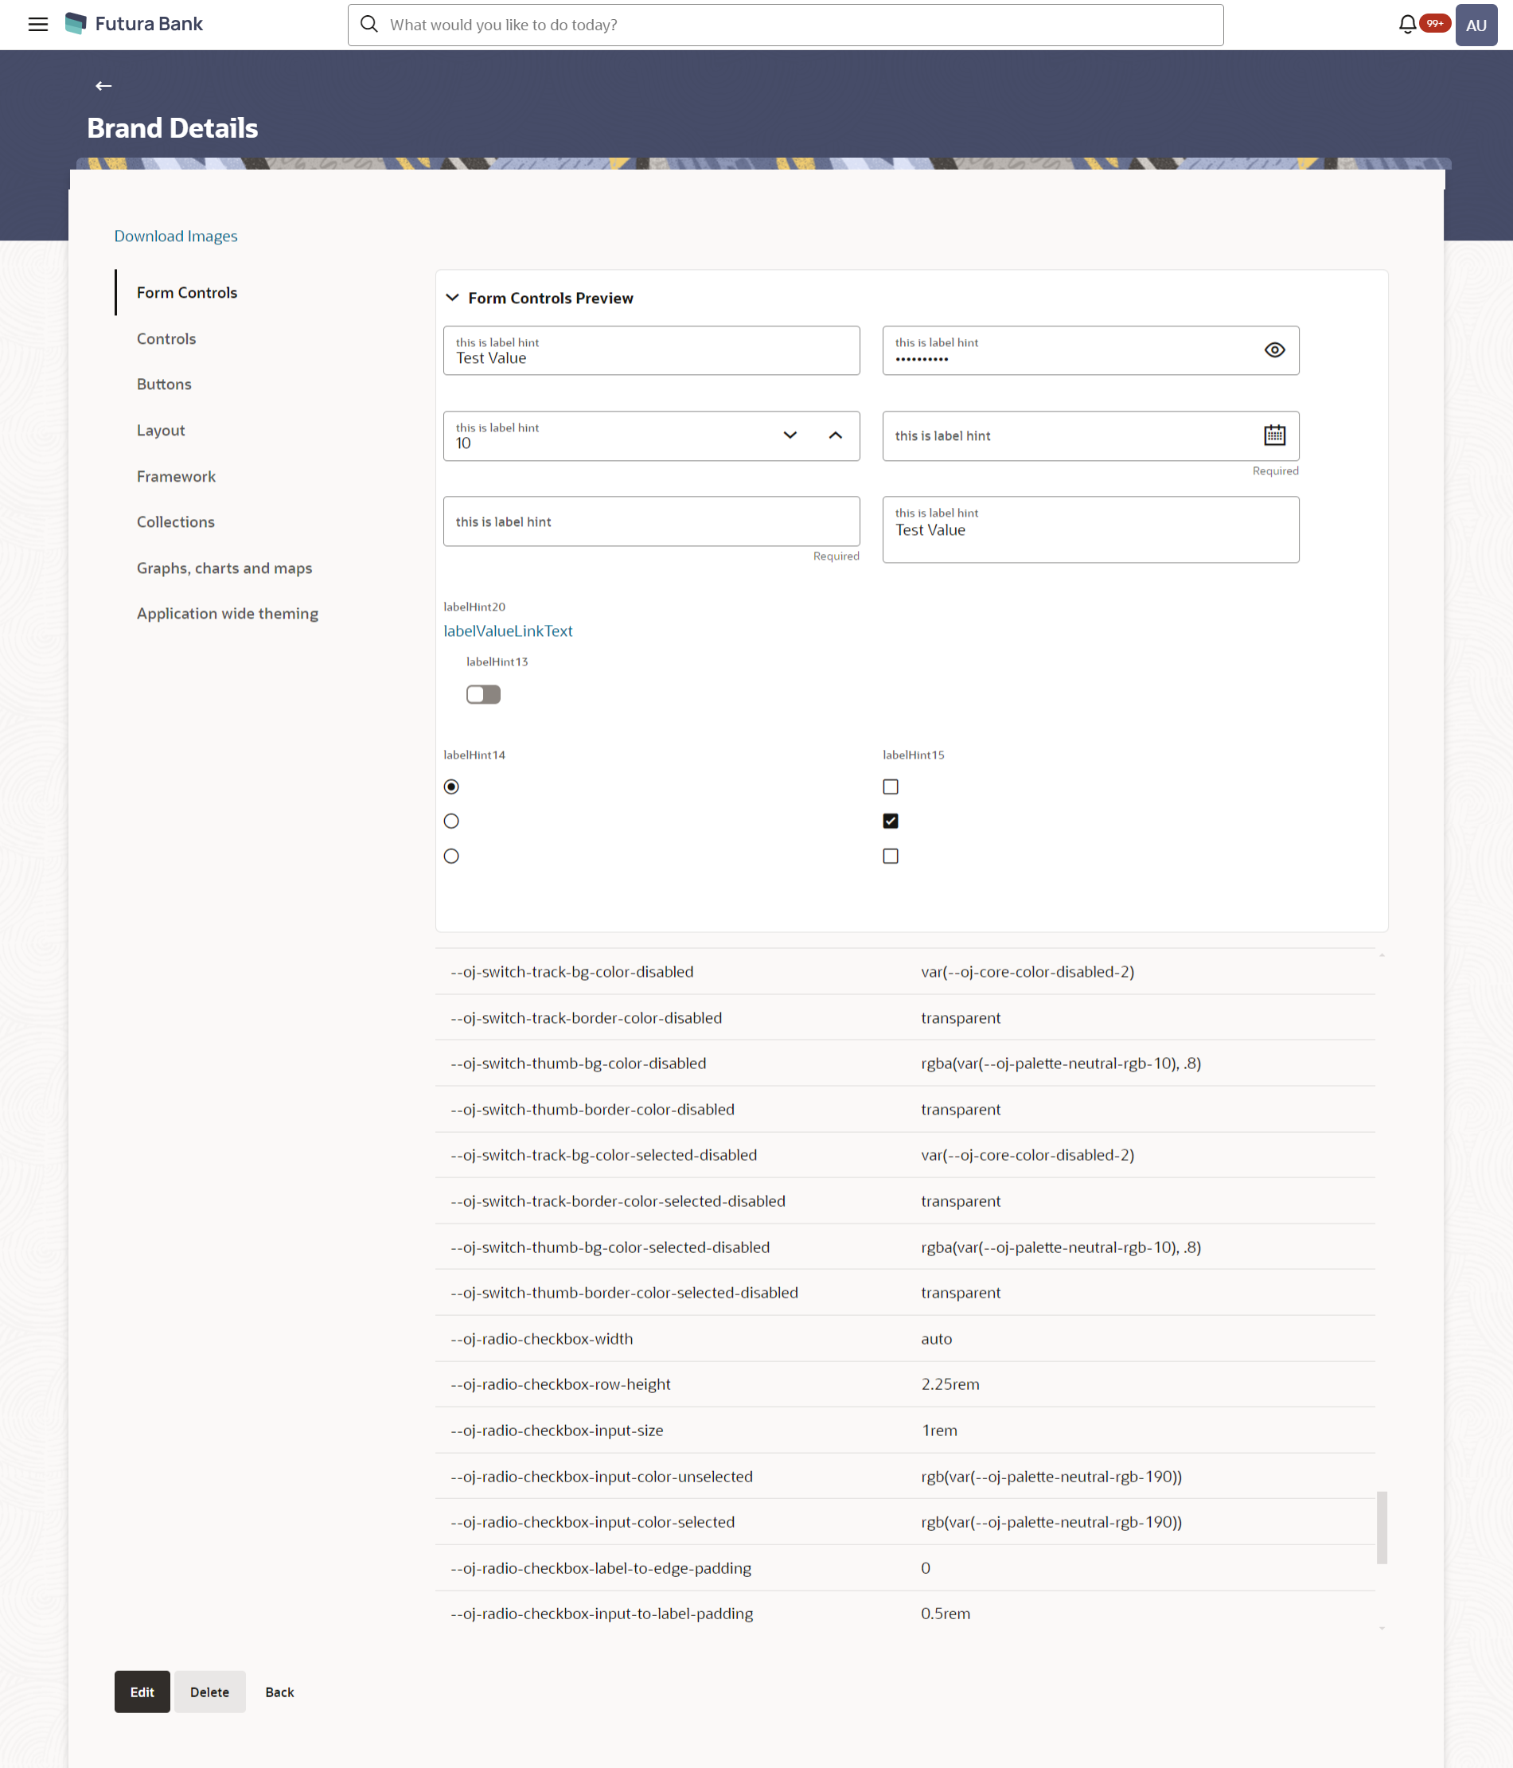Open Graphs, charts and maps tab

click(224, 568)
